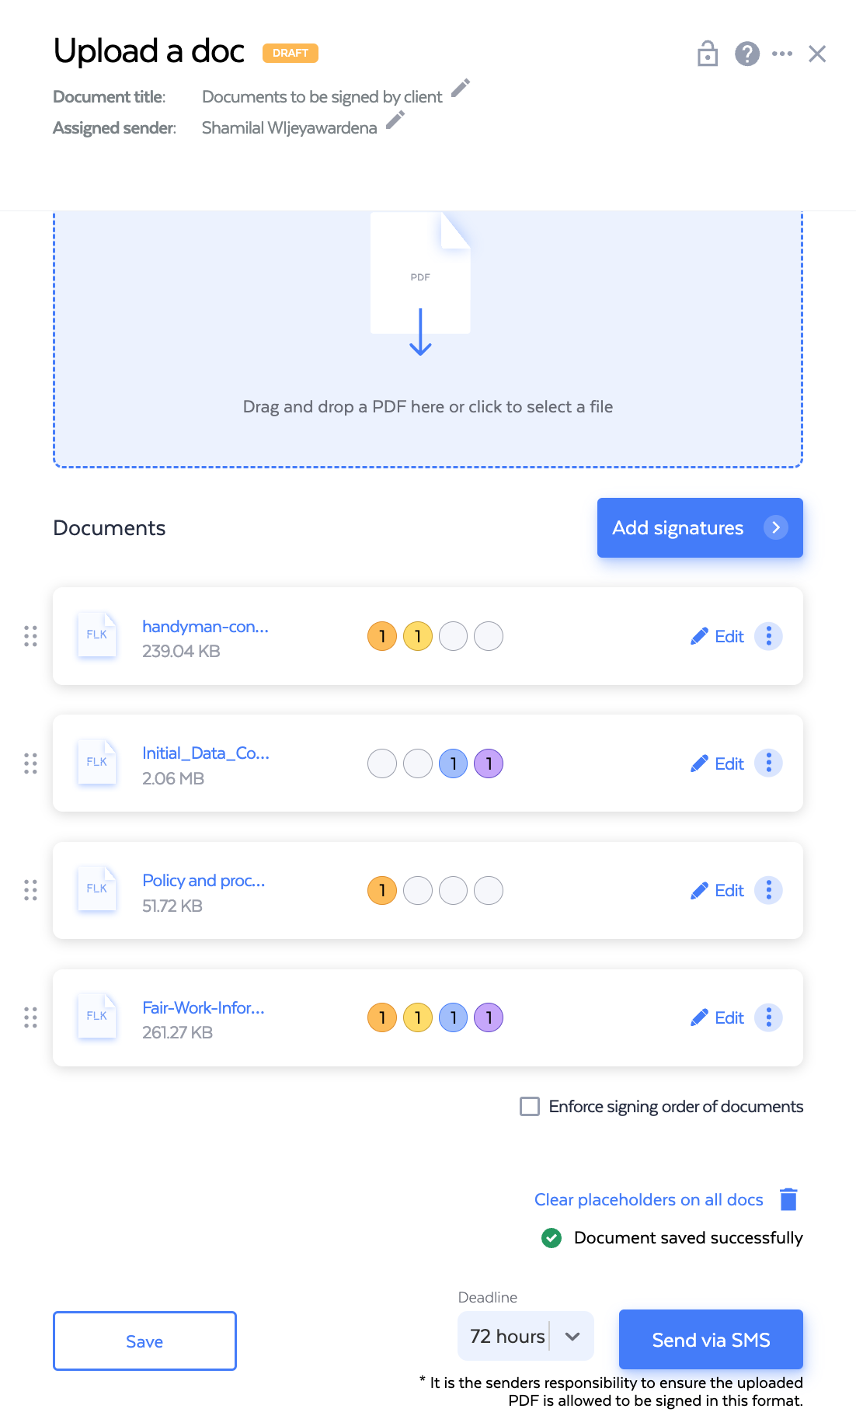Click the lock icon in the header
Image resolution: width=856 pixels, height=1426 pixels.
point(706,54)
